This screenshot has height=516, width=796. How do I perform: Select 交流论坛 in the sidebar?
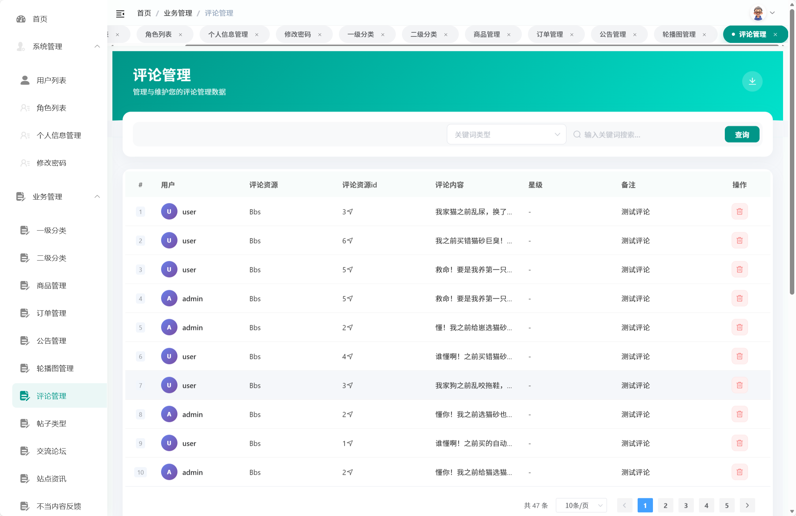point(51,451)
